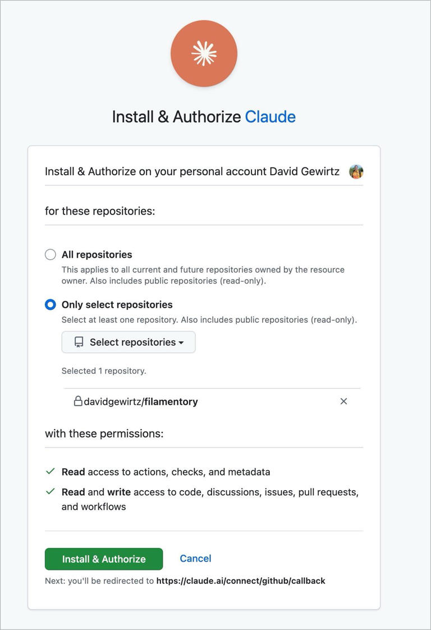Click David Gewirtz's profile avatar
The image size is (431, 630).
click(356, 171)
